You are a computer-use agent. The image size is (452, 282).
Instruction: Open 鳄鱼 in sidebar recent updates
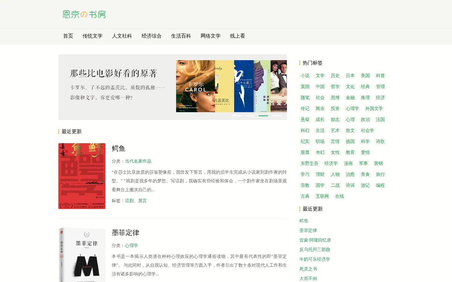click(x=304, y=221)
